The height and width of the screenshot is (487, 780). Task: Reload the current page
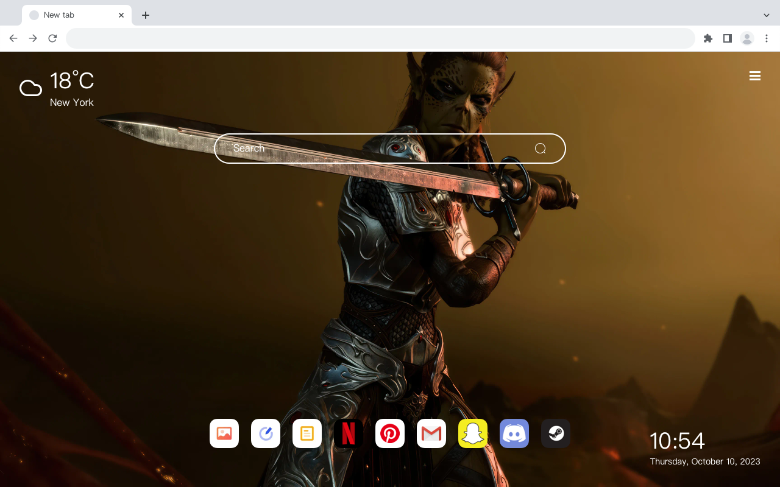tap(52, 38)
